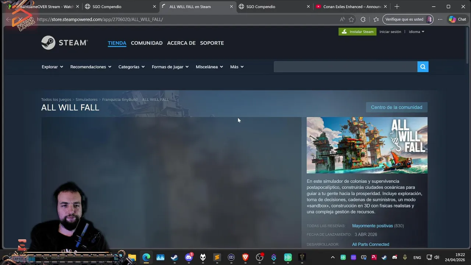
Task: Click the magnifier search button on Steam
Action: point(423,67)
